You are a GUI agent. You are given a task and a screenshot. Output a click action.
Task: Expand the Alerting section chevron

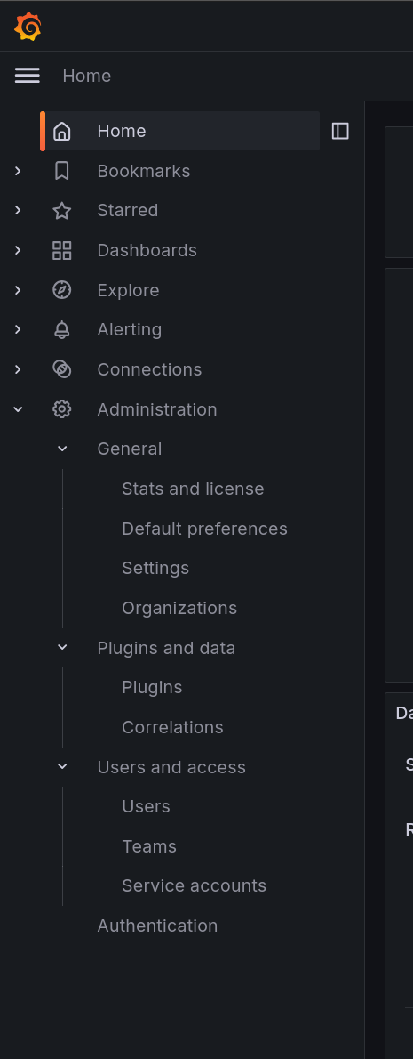(x=18, y=329)
